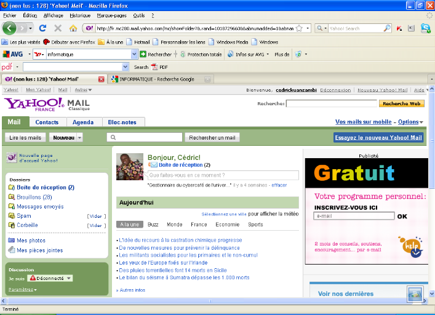The height and width of the screenshot is (315, 435).
Task: Open the Options dropdown menu
Action: [410, 122]
